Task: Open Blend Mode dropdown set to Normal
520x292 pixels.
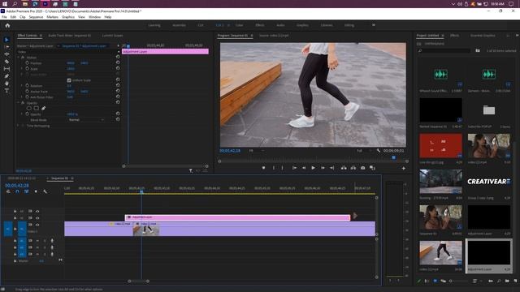Action: click(x=86, y=120)
